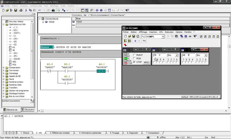
Task: Click the New block icon in LAD editor toolbar
Action: point(3,10)
